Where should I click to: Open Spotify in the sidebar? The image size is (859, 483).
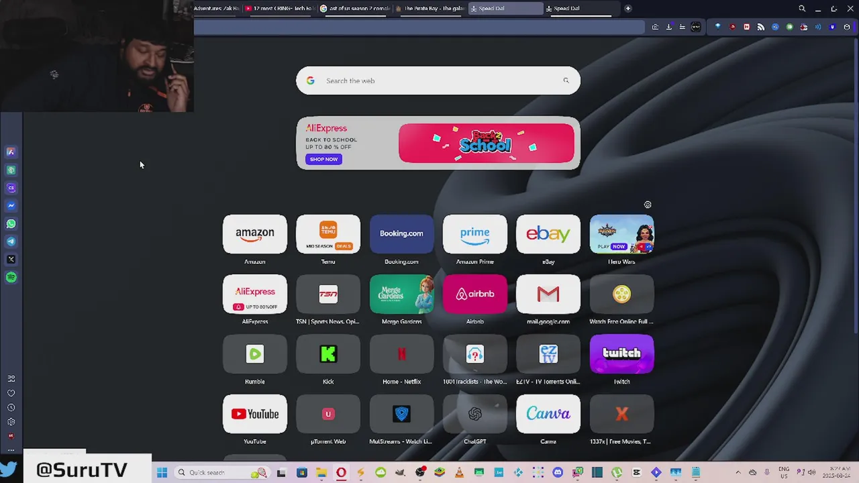(x=11, y=277)
